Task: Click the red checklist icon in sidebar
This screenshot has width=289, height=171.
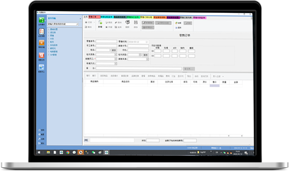Action: [x=41, y=56]
